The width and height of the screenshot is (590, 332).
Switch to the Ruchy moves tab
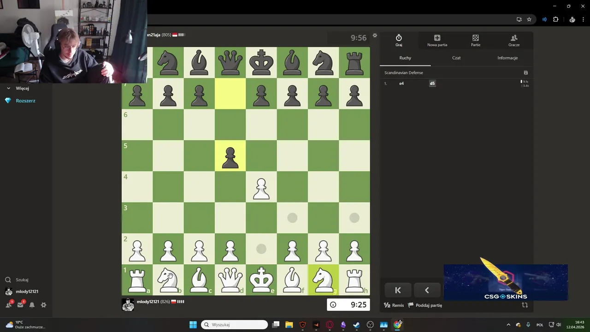(405, 58)
